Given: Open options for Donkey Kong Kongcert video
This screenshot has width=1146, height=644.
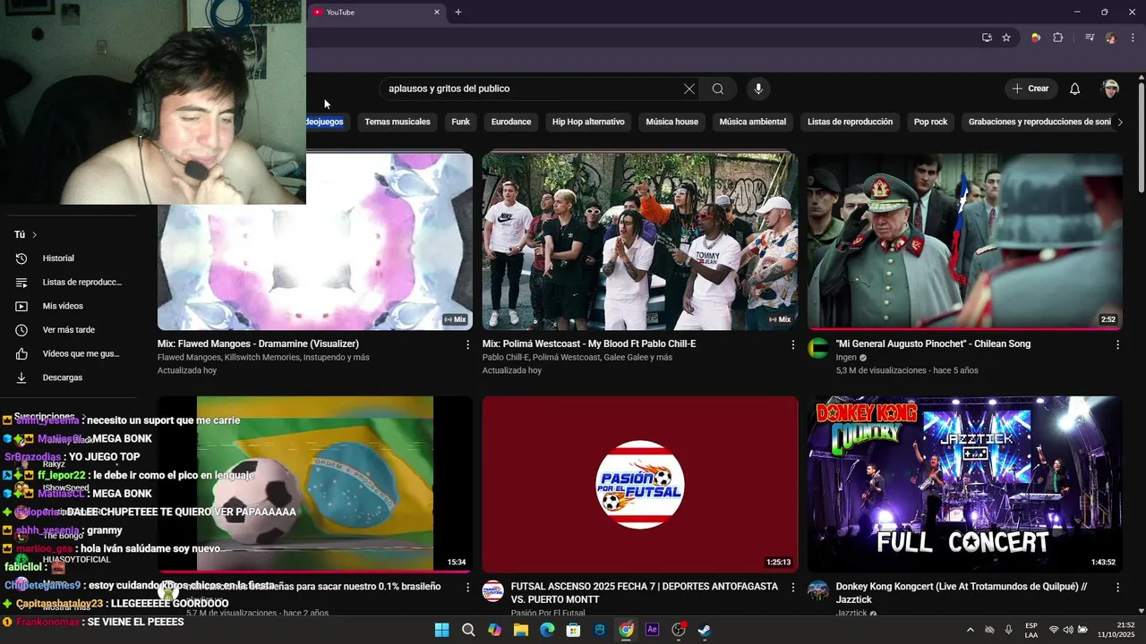Looking at the screenshot, I should [x=1117, y=588].
